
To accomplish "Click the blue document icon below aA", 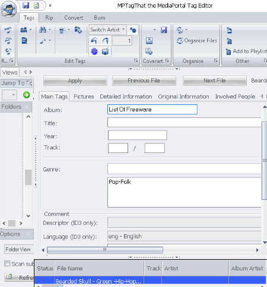I will 24,41.
